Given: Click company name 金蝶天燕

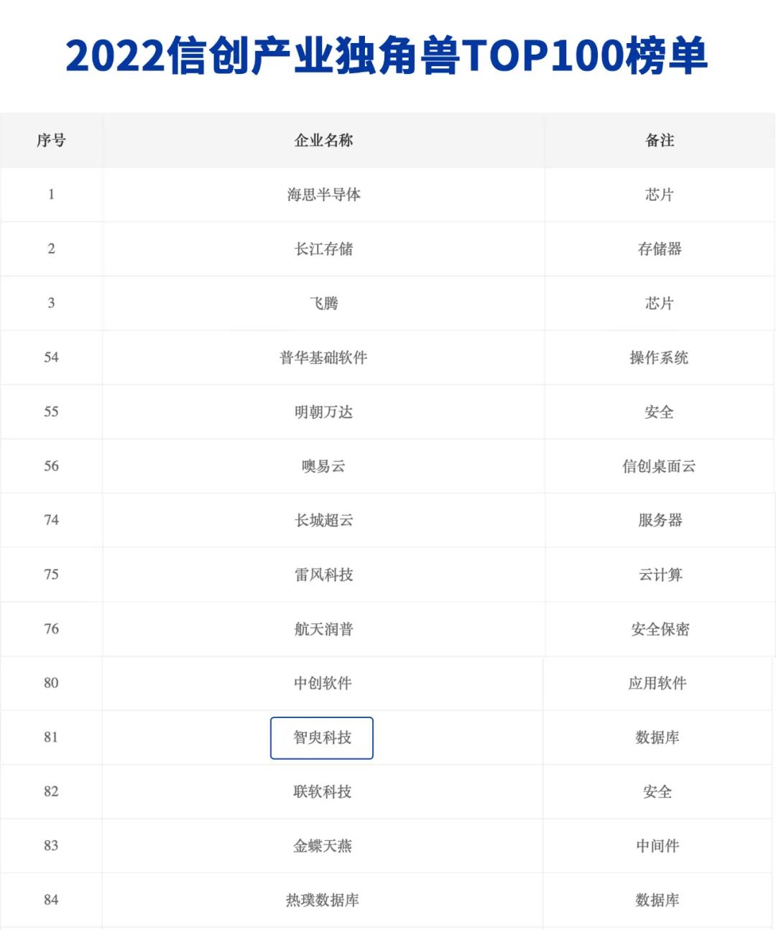Looking at the screenshot, I should point(322,846).
